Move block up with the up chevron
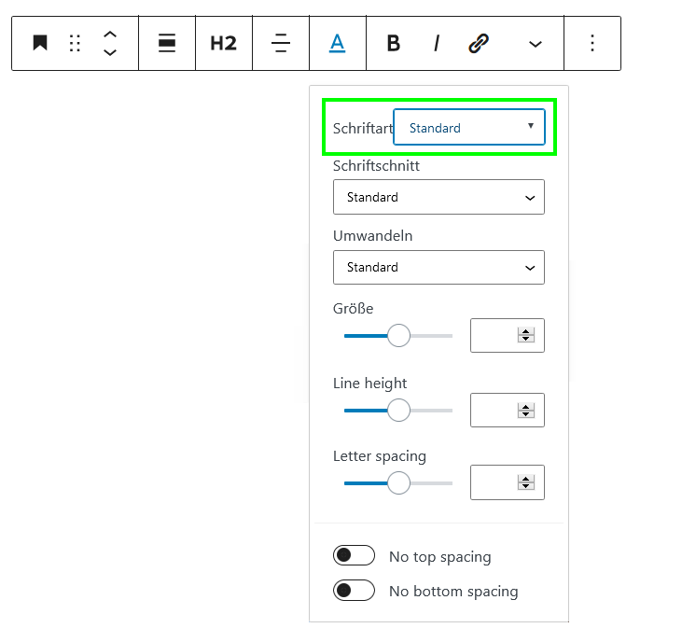The image size is (696, 628). coord(110,35)
